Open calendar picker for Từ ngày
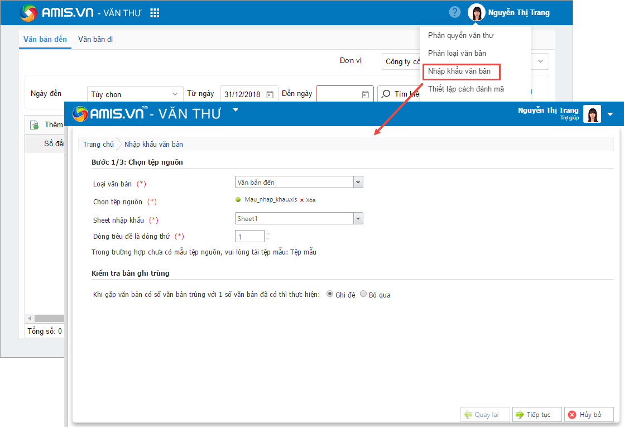The height and width of the screenshot is (427, 624). pyautogui.click(x=270, y=94)
